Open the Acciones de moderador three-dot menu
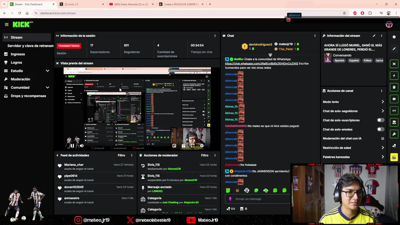This screenshot has height=225, width=400. 215,155
